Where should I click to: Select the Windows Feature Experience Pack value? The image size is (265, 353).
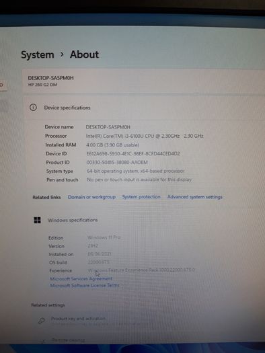(141, 270)
